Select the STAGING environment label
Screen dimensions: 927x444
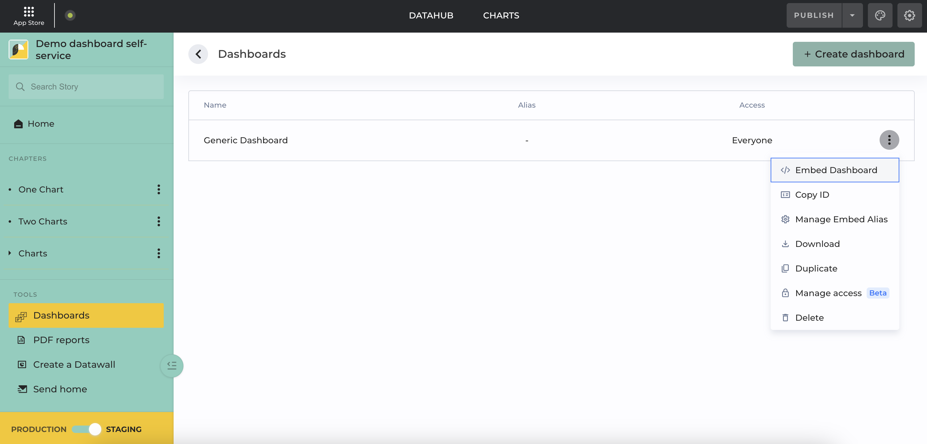124,429
